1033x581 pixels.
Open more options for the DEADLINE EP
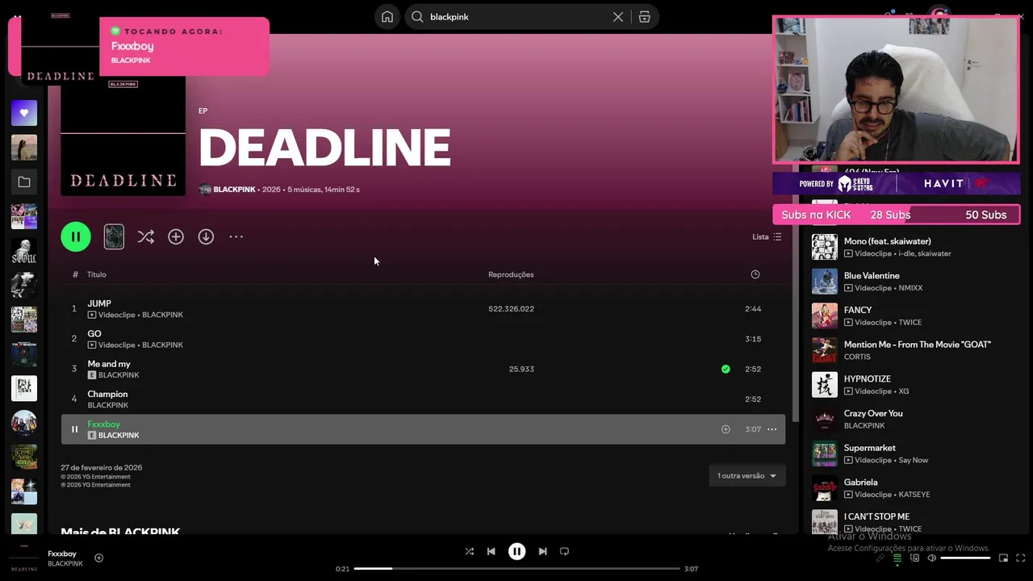coord(236,236)
